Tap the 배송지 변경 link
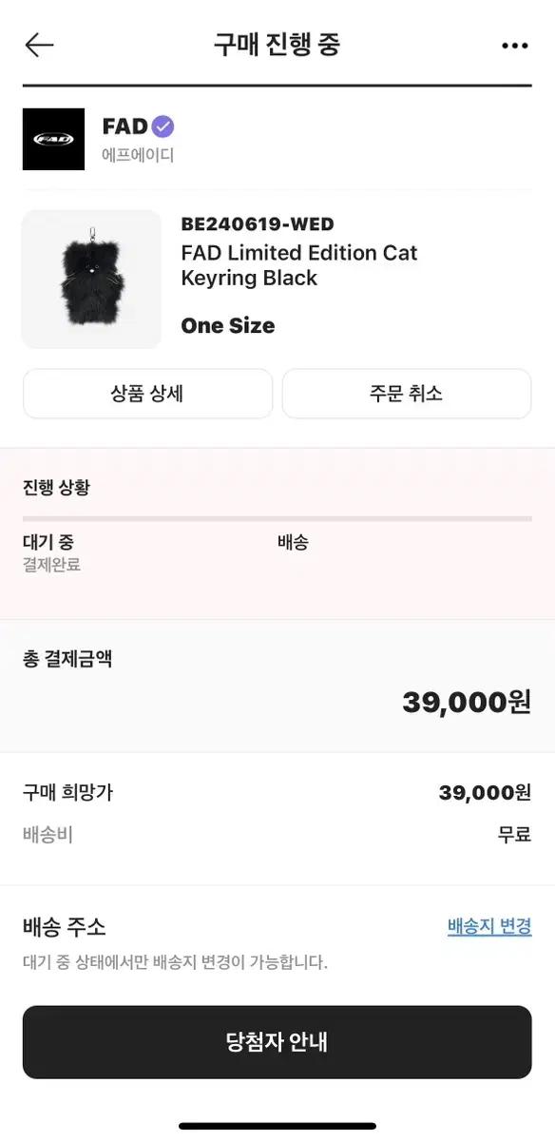This screenshot has width=555, height=1141. click(488, 926)
